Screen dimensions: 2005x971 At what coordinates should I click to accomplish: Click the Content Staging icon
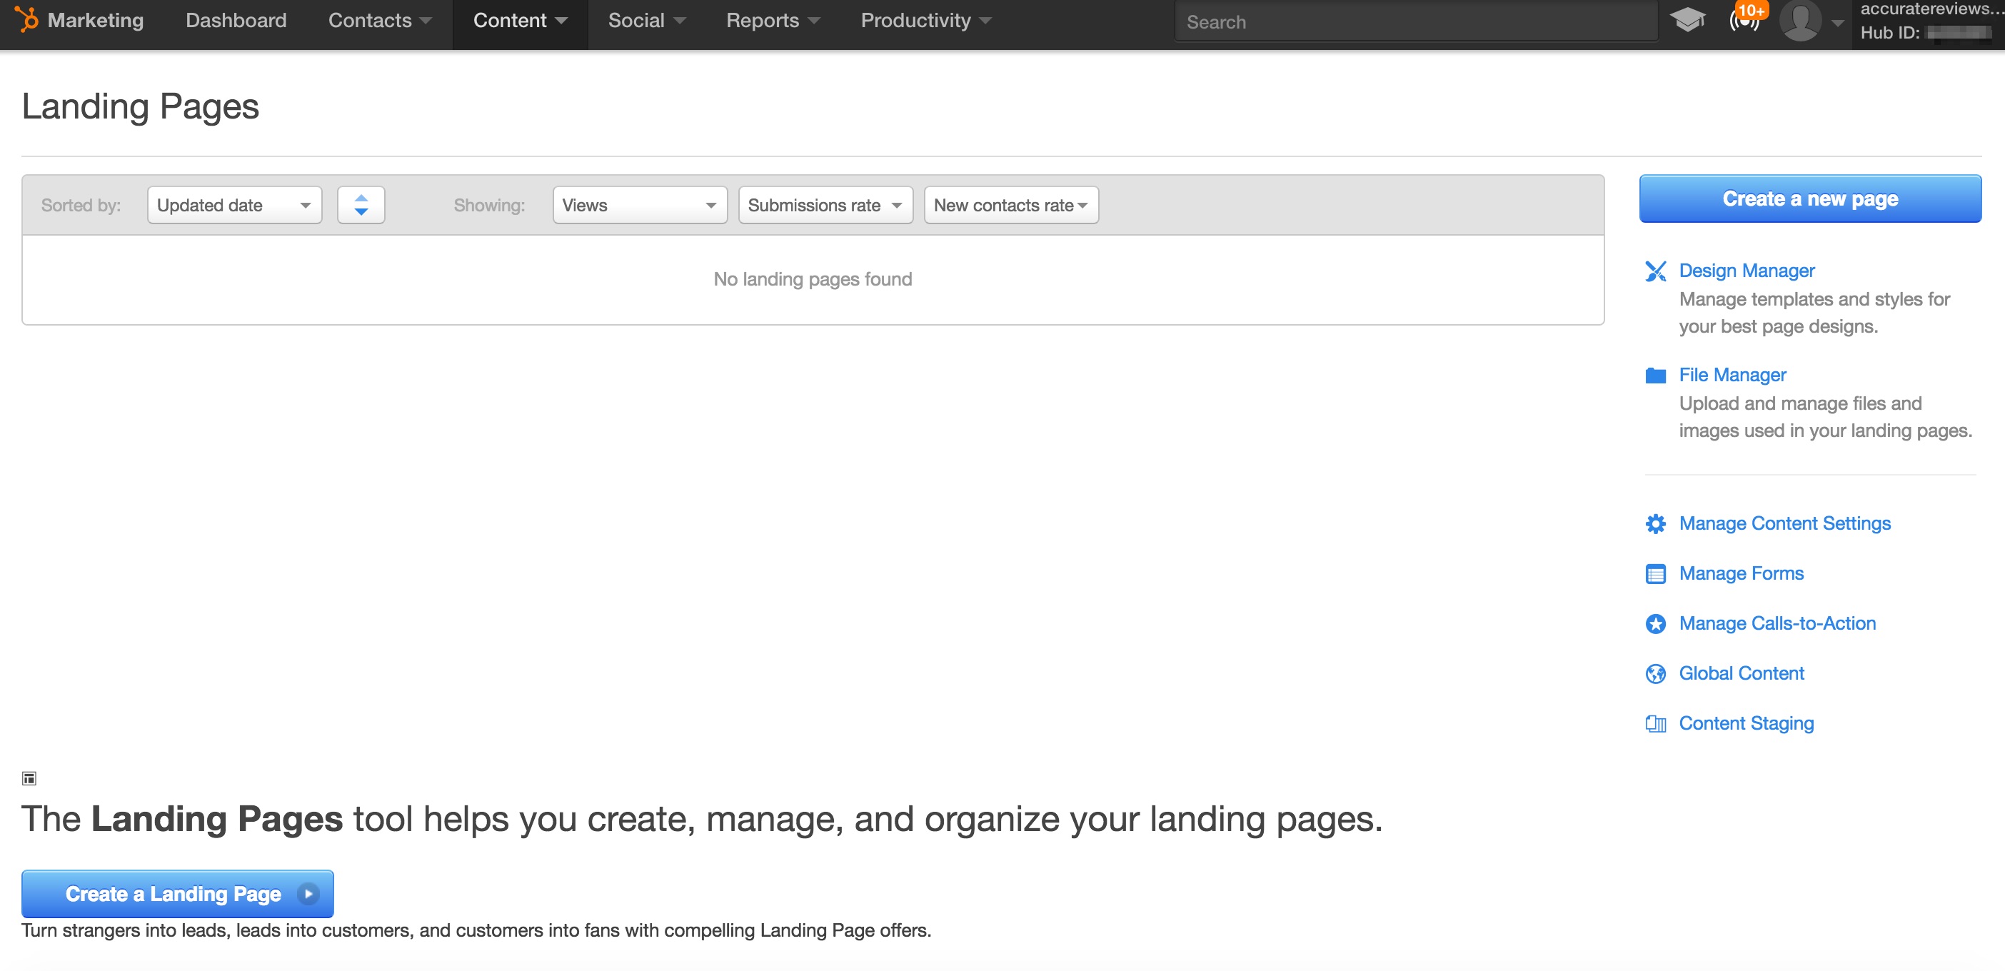tap(1656, 723)
